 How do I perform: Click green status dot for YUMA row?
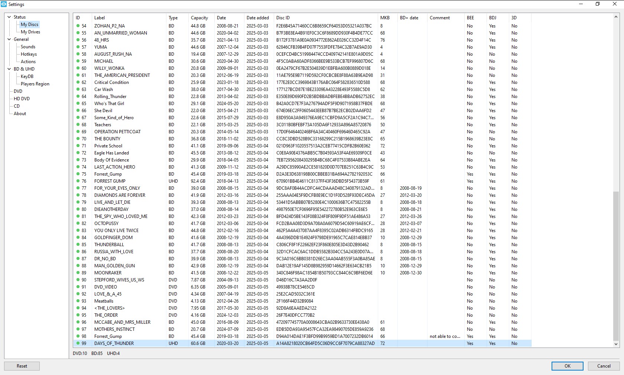(78, 47)
